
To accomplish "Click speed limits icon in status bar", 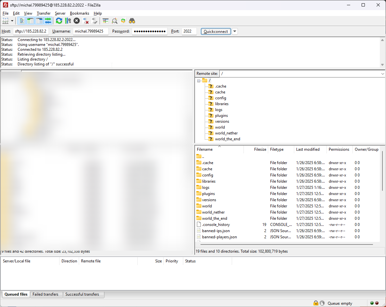I will click(322, 303).
